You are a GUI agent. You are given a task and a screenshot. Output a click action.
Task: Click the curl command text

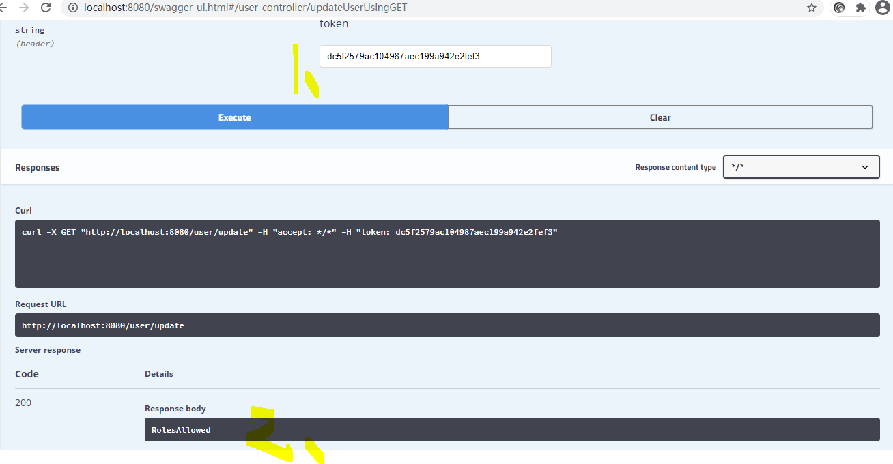point(289,232)
